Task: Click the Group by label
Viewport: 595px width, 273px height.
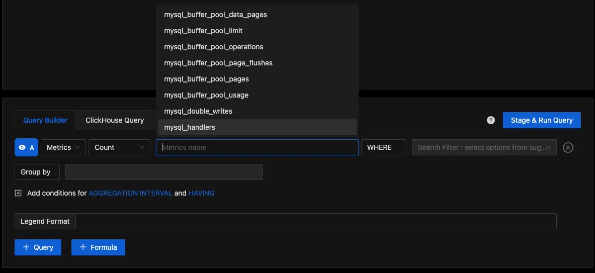Action: click(37, 172)
